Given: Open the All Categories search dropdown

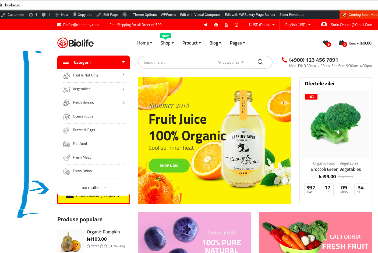Looking at the screenshot, I should coord(231,62).
